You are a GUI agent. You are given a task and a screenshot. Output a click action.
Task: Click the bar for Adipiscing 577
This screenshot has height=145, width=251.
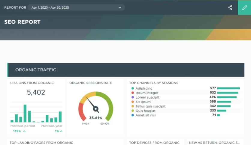point(228,88)
